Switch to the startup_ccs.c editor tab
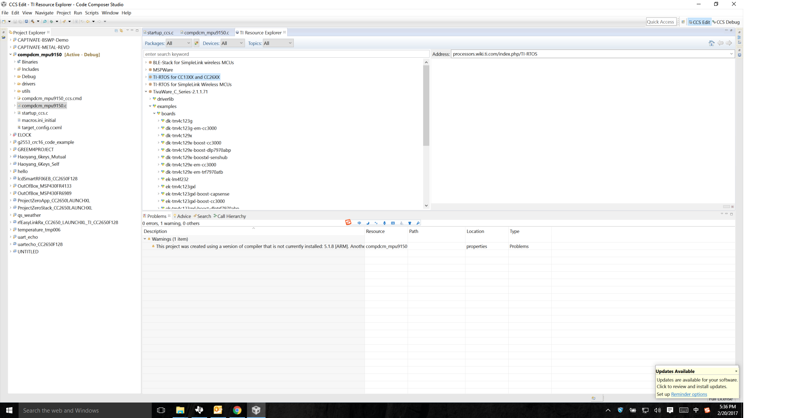 (x=160, y=33)
